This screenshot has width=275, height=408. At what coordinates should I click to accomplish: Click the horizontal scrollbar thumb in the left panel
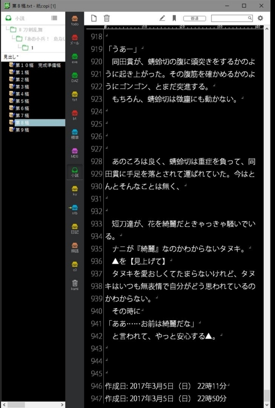pos(16,404)
